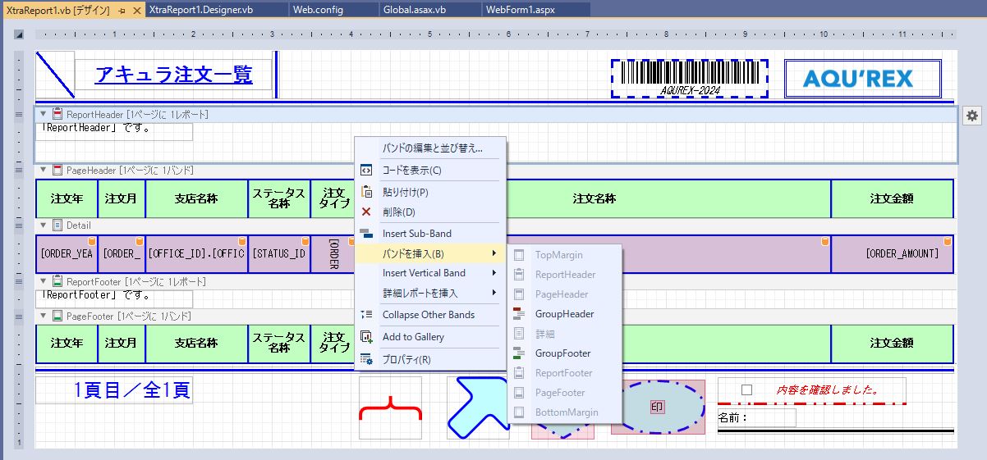The width and height of the screenshot is (987, 460).
Task: Choose Collapse Other Bands menu entry
Action: point(428,315)
